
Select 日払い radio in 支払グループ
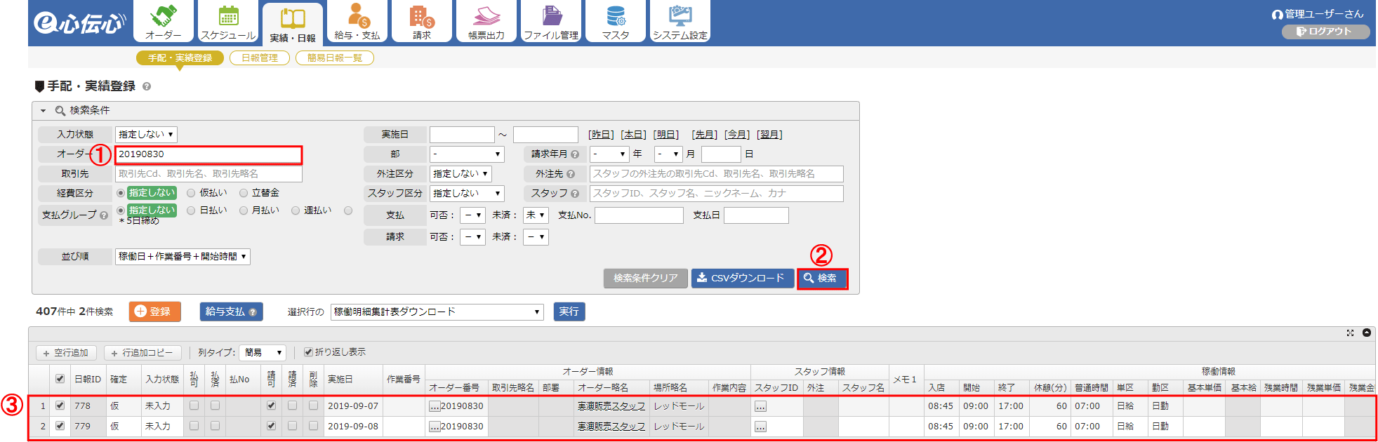point(191,210)
